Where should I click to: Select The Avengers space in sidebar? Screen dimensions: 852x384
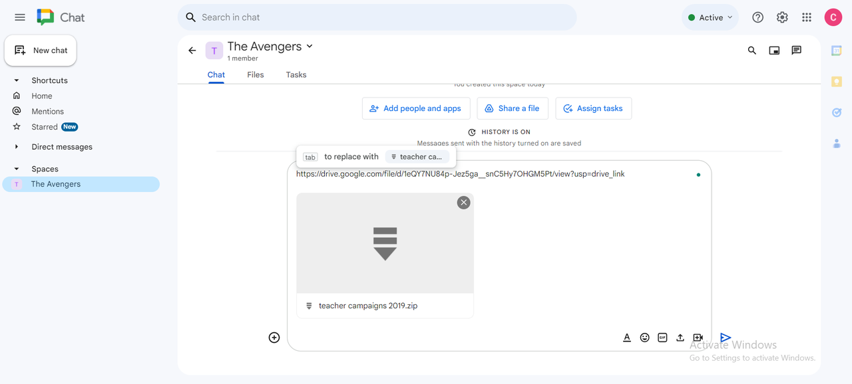(x=81, y=184)
